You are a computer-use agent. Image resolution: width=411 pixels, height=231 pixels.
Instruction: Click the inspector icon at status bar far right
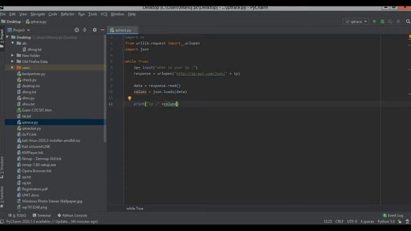click(407, 221)
